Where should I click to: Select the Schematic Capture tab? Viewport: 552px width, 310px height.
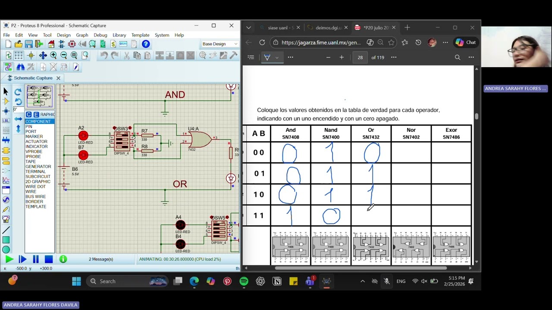coord(33,78)
